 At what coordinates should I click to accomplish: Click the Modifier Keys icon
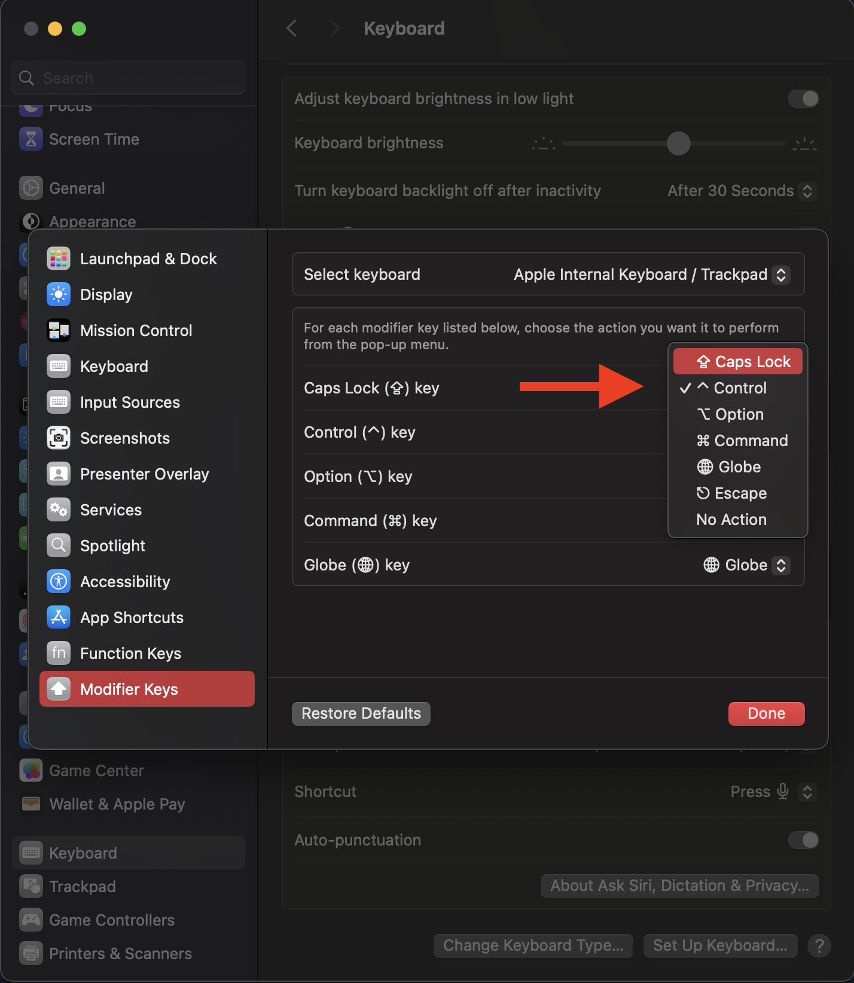[x=59, y=689]
